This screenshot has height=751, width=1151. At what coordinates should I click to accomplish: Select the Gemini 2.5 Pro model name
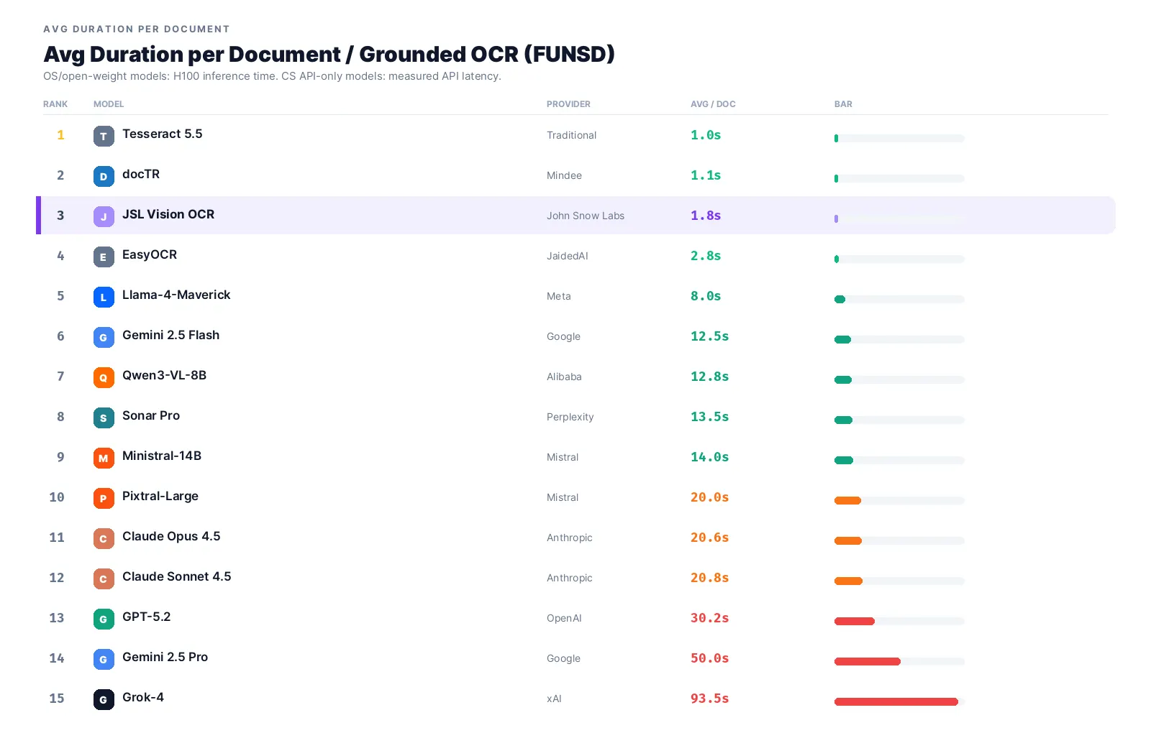pyautogui.click(x=165, y=658)
